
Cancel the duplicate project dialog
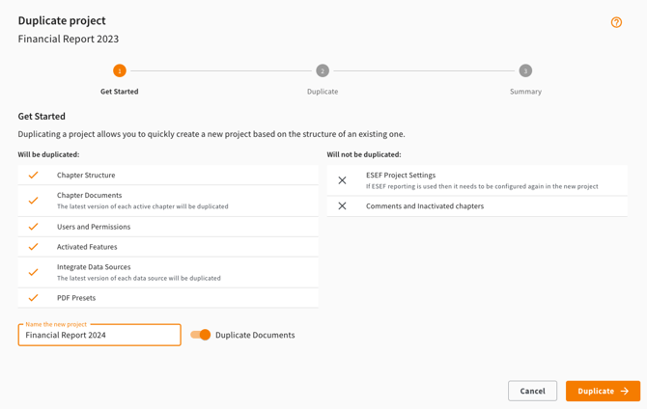coord(532,391)
